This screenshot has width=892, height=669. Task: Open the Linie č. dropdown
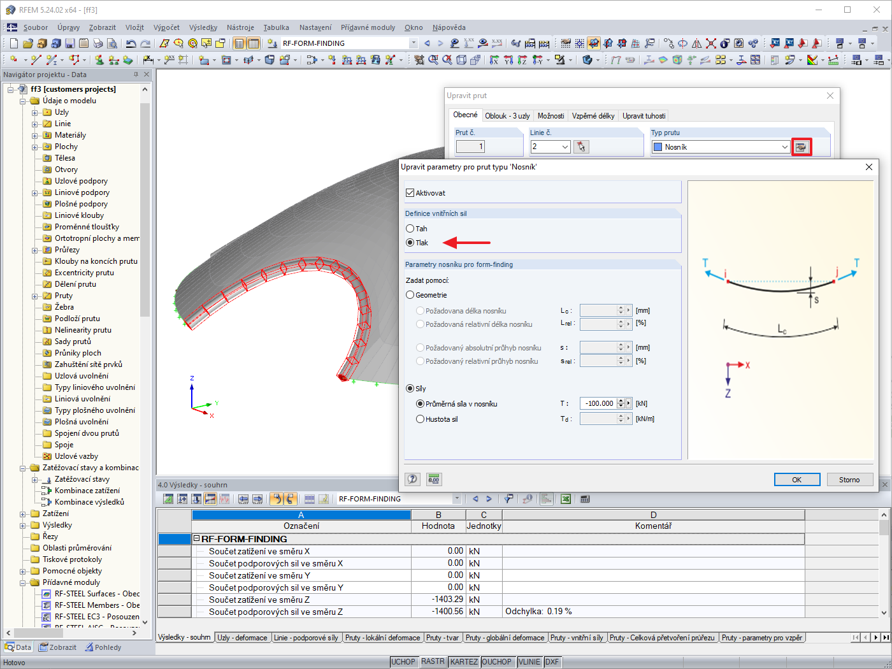pos(565,147)
